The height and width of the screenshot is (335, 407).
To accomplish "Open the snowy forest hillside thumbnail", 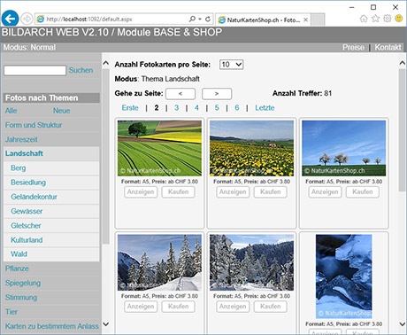I will coord(251,262).
